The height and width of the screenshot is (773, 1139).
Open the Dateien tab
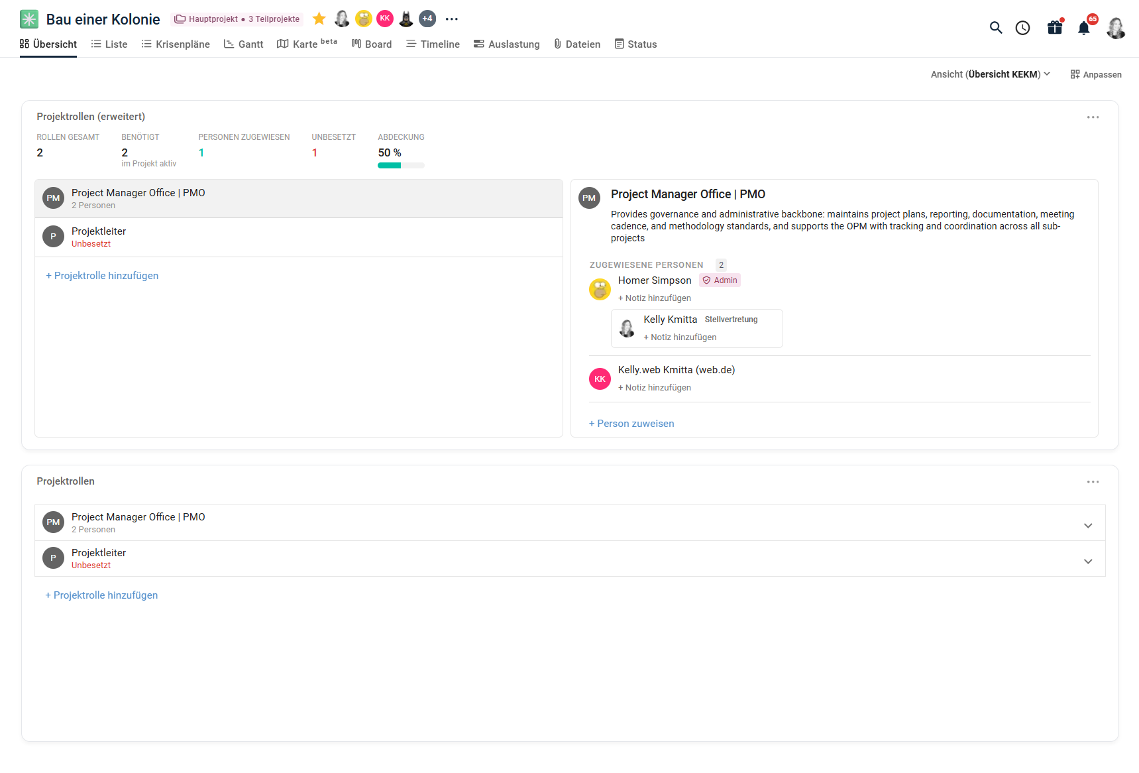pyautogui.click(x=577, y=44)
